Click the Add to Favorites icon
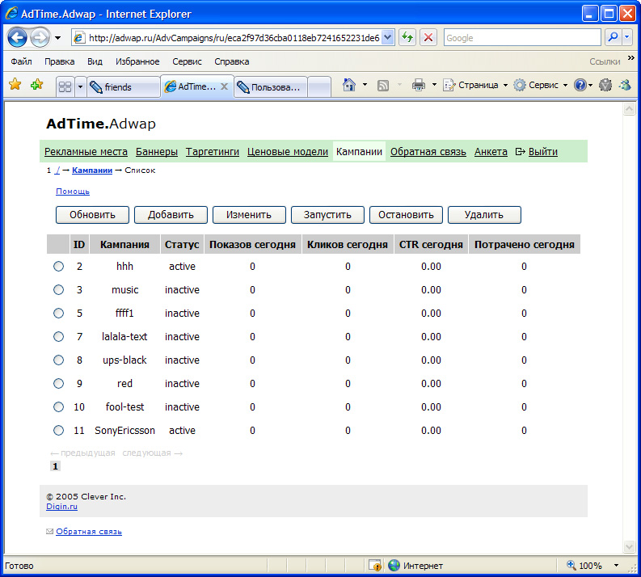 (x=36, y=85)
